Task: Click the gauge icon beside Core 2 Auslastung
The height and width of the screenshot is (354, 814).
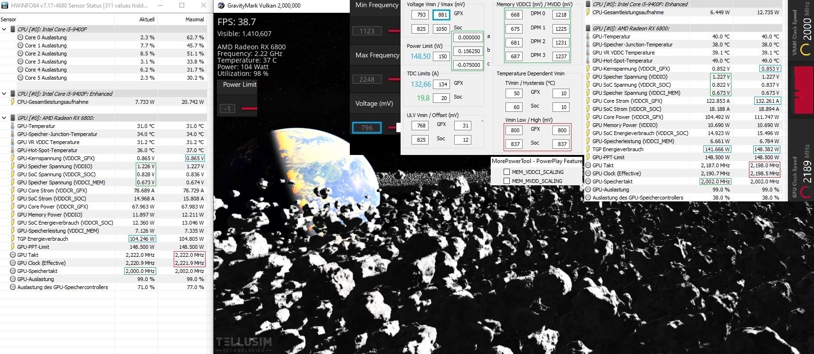Action: click(20, 53)
